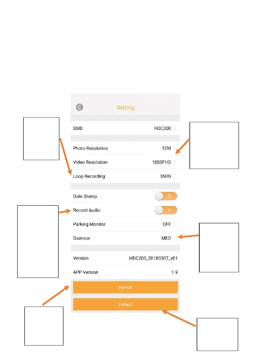
Task: Open Parking Monitor OFF chevron
Action: pyautogui.click(x=175, y=224)
